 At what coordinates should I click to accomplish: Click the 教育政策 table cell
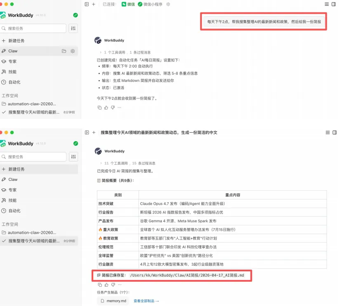118,238
